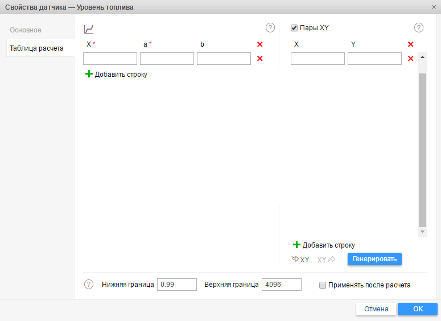Enable Применять после расчета checkbox
The height and width of the screenshot is (321, 441).
point(323,285)
